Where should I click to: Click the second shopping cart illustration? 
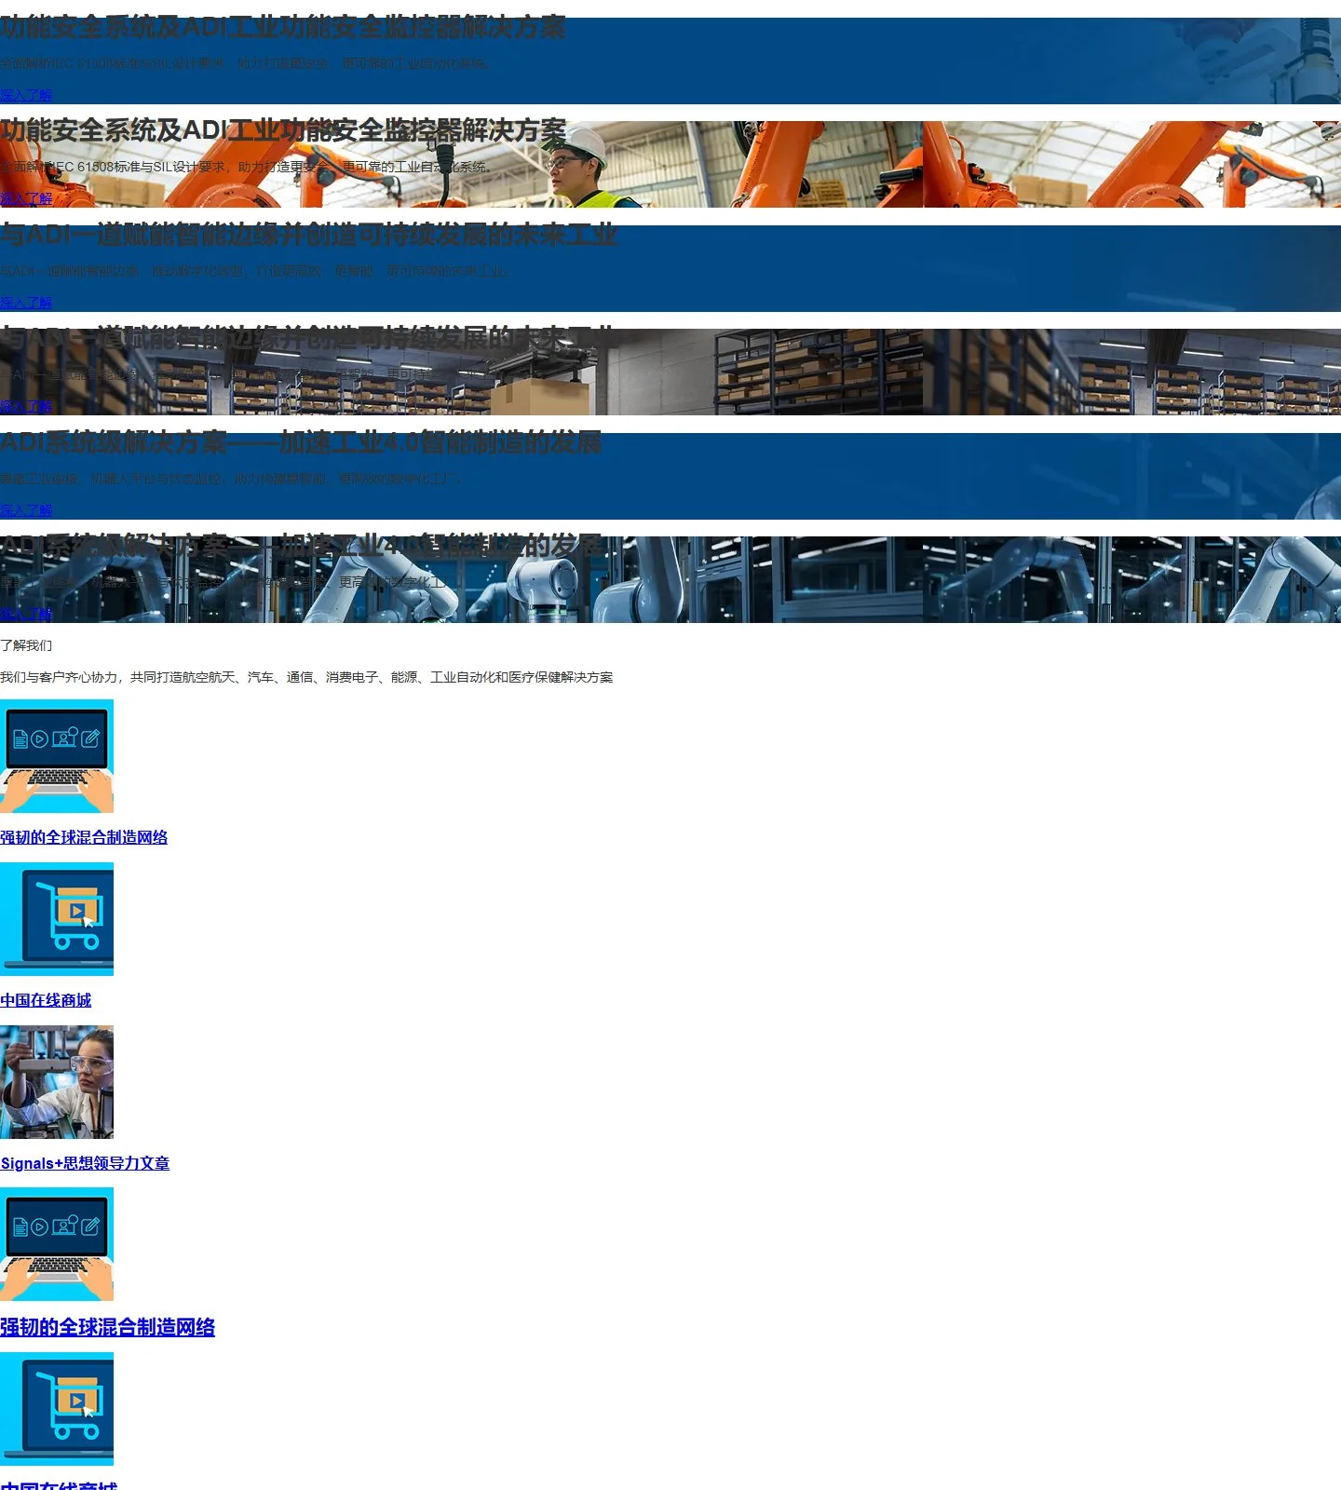(x=57, y=1409)
